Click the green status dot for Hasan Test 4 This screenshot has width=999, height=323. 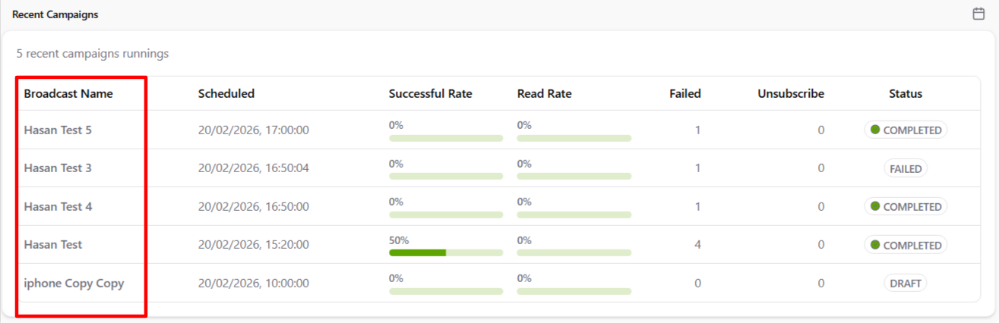(875, 206)
